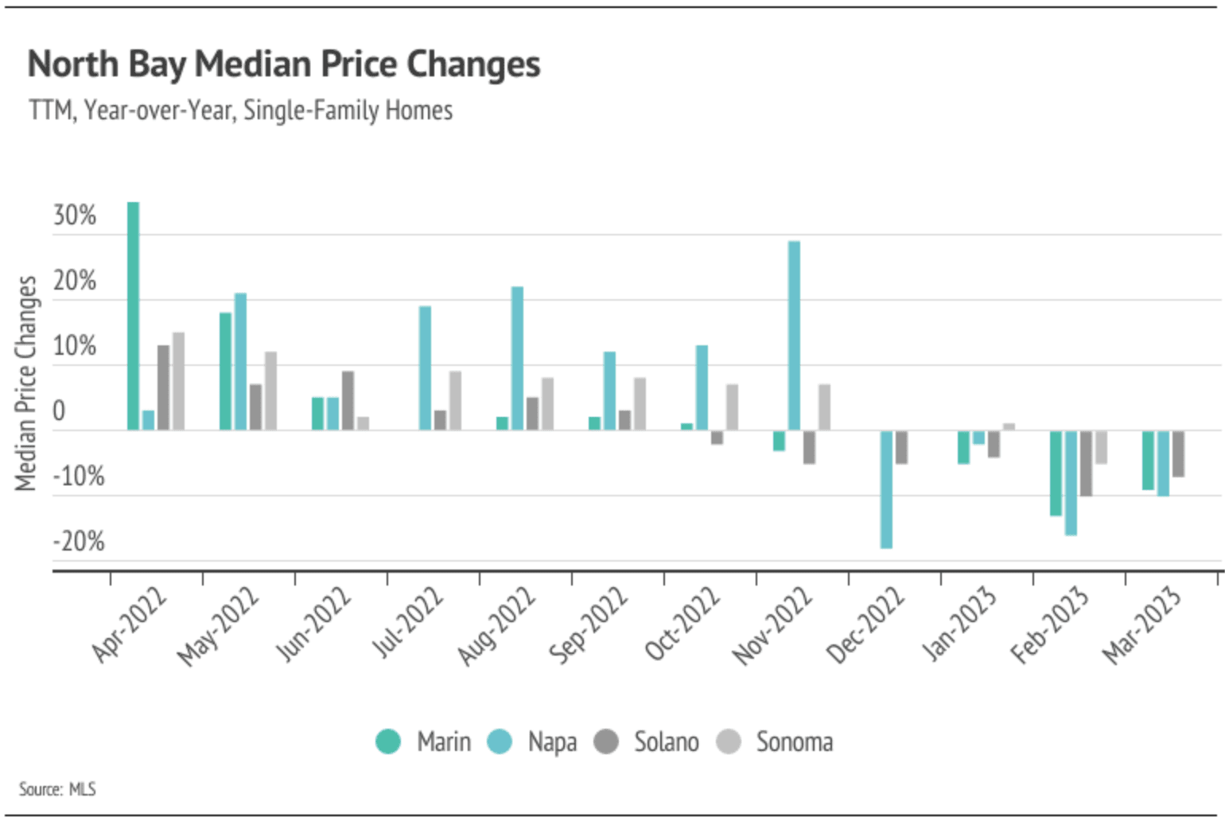The image size is (1225, 821).
Task: Click the Solano legend color circle
Action: 606,741
